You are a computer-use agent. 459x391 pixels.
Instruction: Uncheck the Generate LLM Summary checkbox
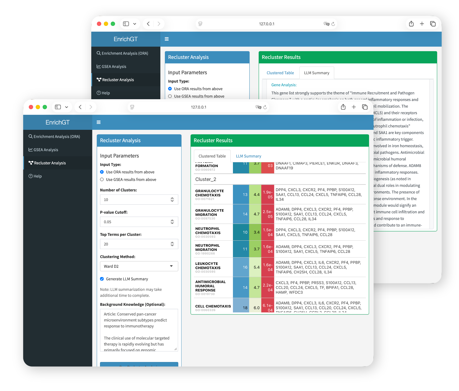tap(102, 279)
